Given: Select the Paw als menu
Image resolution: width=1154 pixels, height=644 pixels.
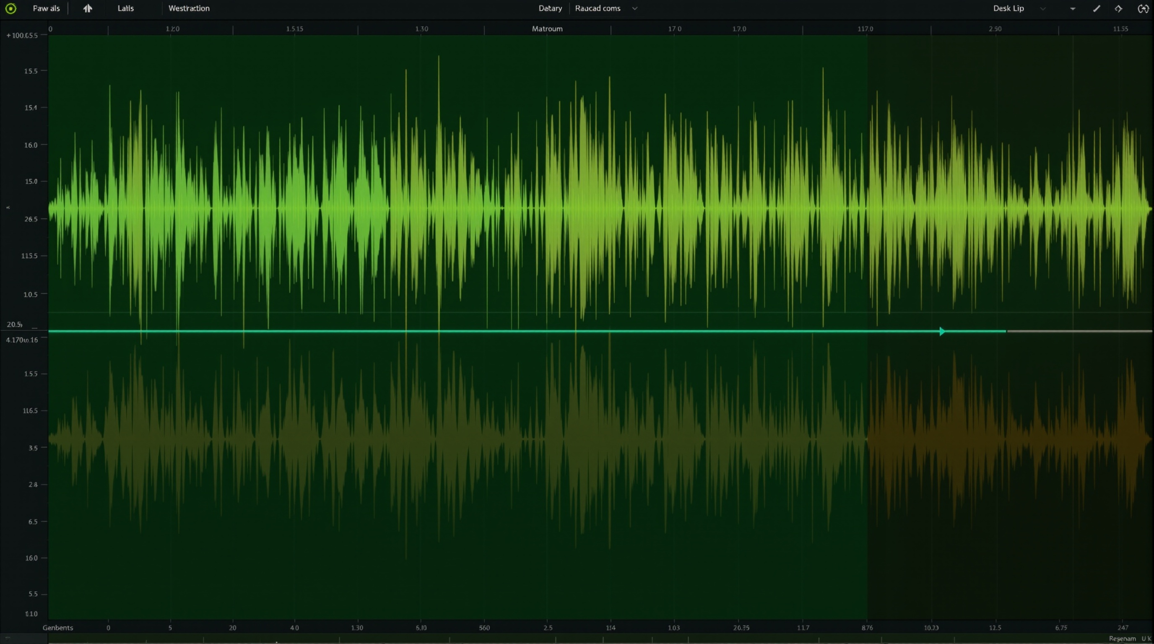Looking at the screenshot, I should [46, 8].
